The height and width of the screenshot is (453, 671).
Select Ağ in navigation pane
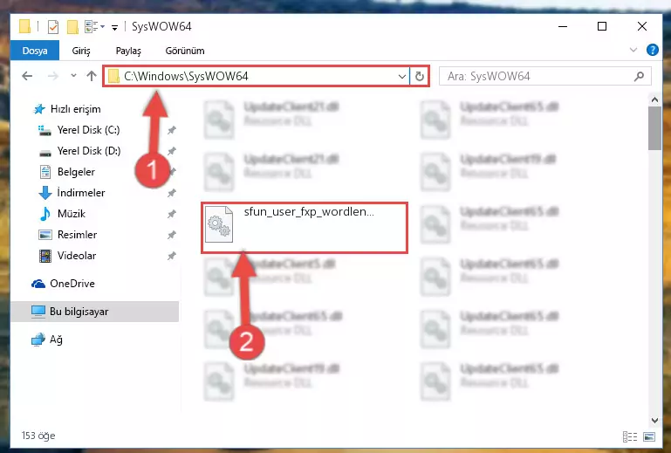pos(56,340)
